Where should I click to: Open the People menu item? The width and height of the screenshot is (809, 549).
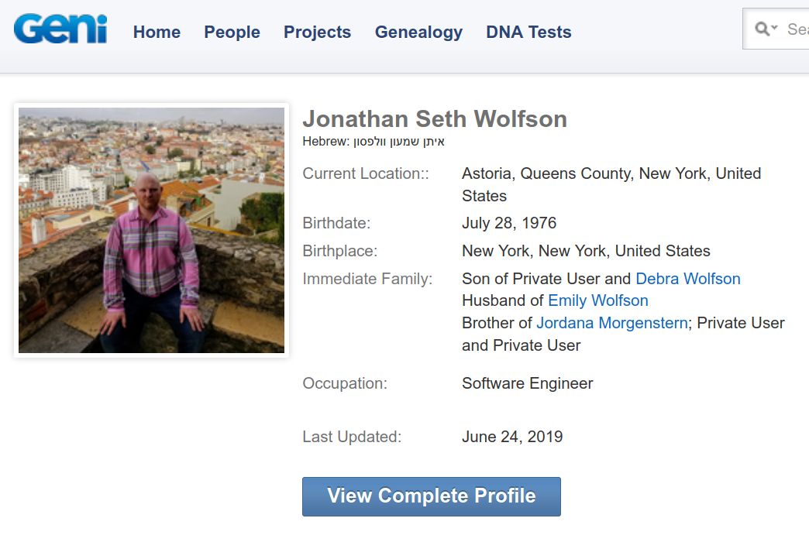[x=232, y=32]
